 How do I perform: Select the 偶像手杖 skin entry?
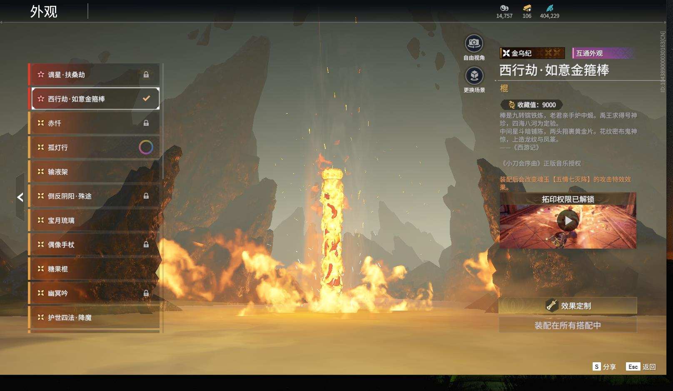pos(94,244)
